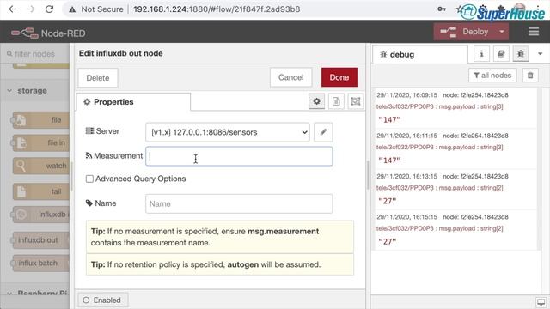550x309 pixels.
Task: Switch to the Properties tab
Action: point(133,102)
